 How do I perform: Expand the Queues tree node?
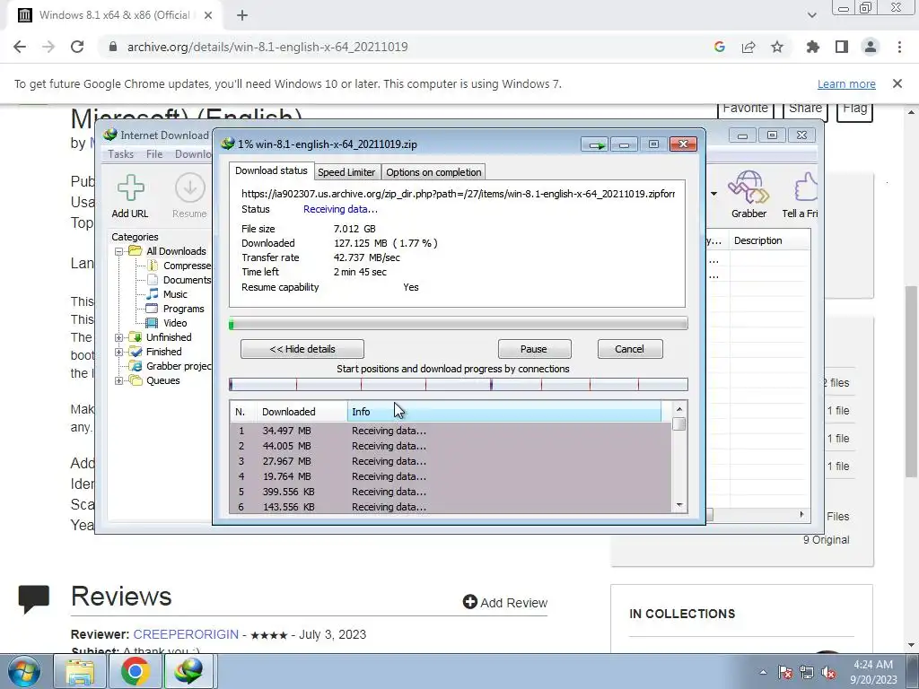pyautogui.click(x=119, y=380)
